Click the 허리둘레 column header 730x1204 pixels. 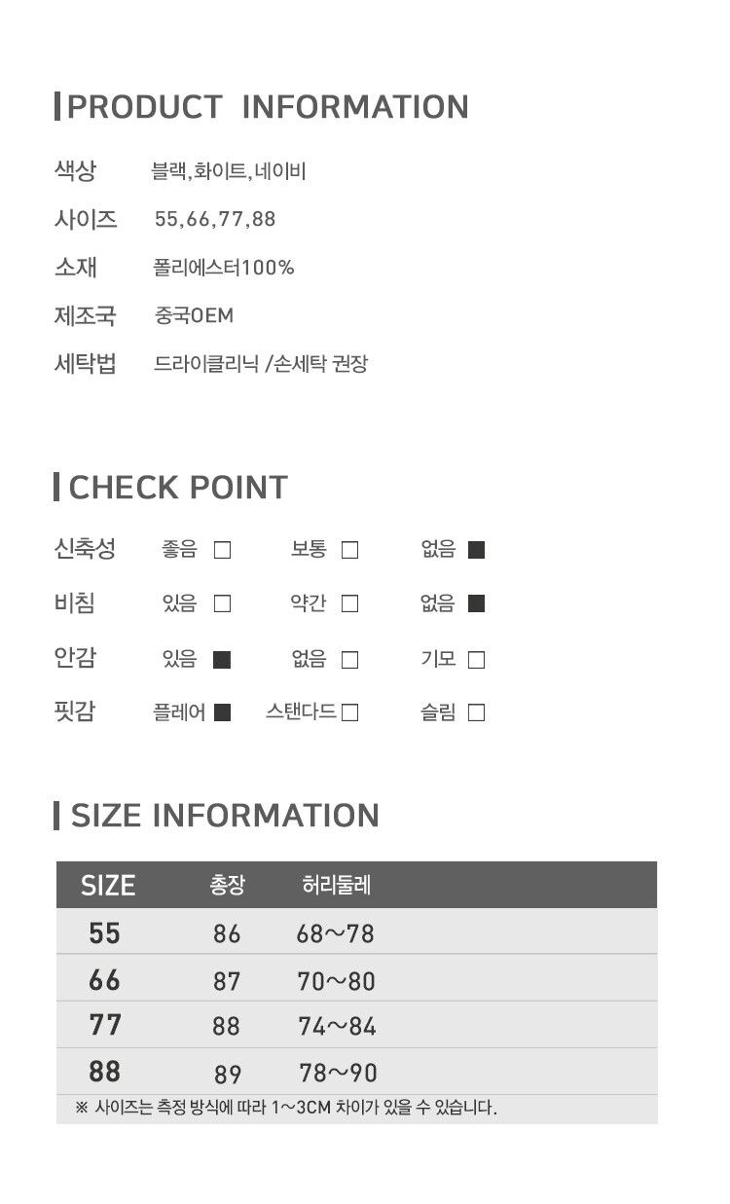[337, 885]
